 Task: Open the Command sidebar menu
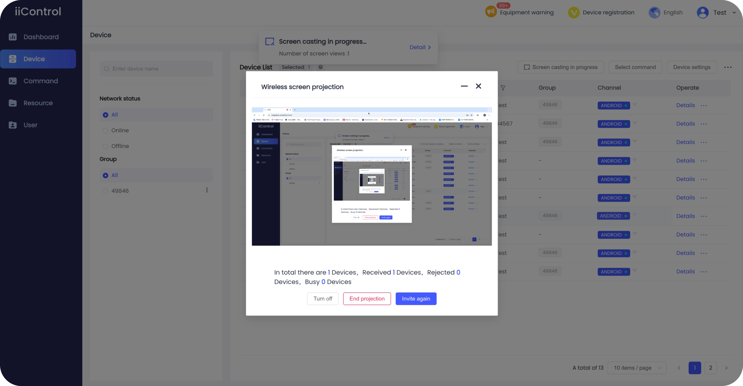coord(40,81)
